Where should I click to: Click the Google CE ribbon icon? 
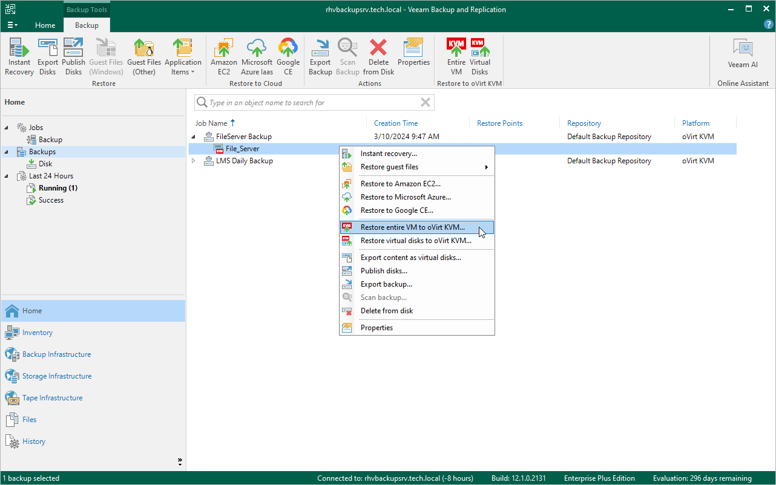point(288,56)
